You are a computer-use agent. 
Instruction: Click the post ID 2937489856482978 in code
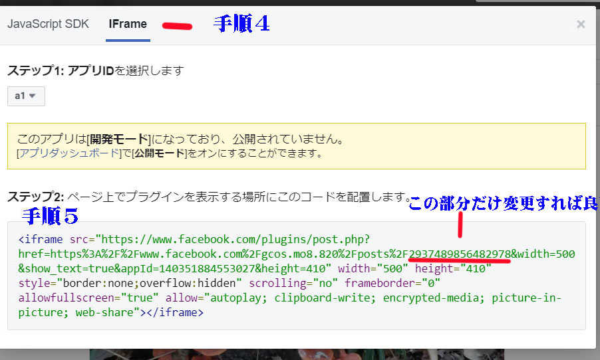tap(460, 254)
